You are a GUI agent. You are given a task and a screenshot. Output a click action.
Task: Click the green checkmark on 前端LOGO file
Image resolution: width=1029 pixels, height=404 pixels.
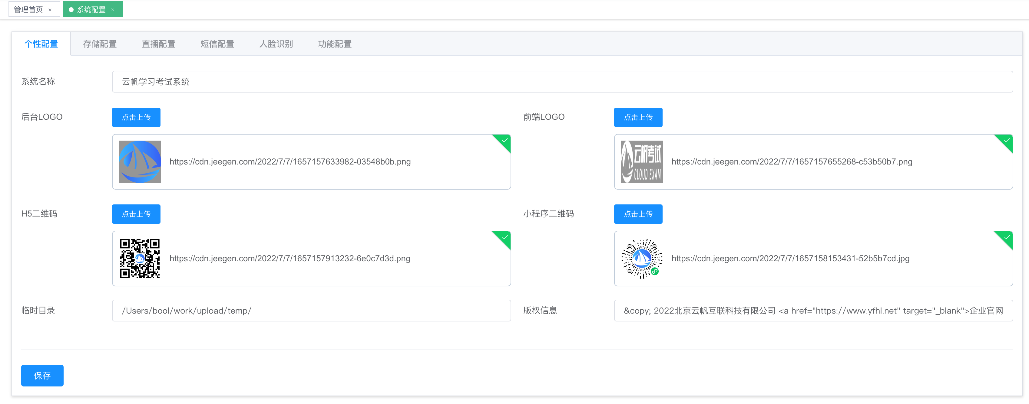click(x=1007, y=140)
